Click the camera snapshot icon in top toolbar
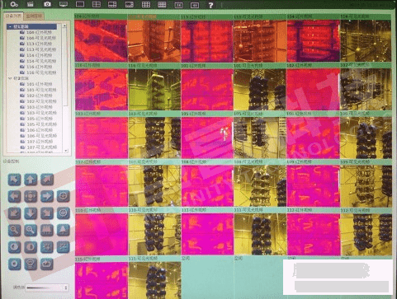The image size is (397, 299). point(47,4)
